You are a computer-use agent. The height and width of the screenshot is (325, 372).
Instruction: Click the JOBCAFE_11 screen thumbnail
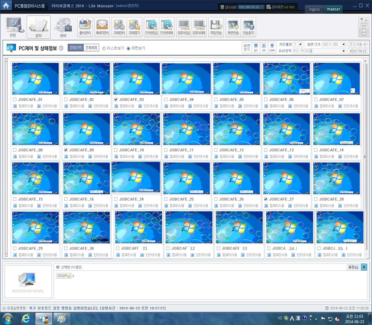[186, 129]
